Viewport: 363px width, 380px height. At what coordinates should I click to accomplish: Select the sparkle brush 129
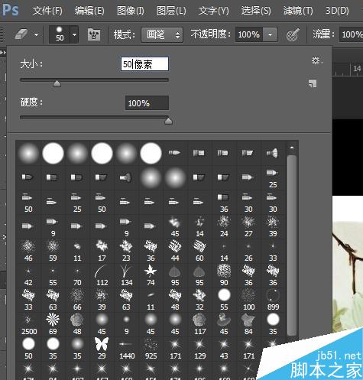coord(199,348)
